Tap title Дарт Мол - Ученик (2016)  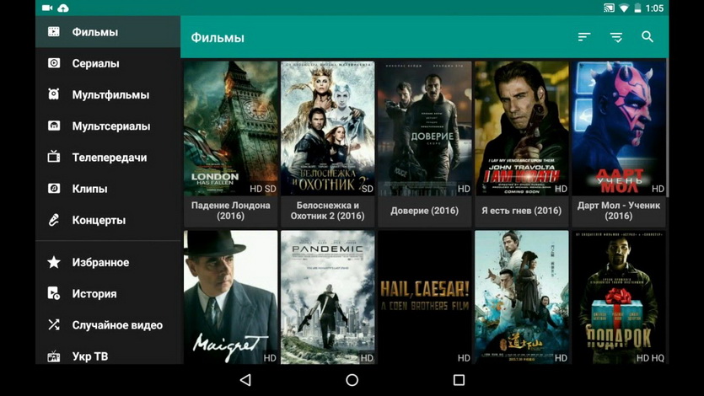point(619,211)
